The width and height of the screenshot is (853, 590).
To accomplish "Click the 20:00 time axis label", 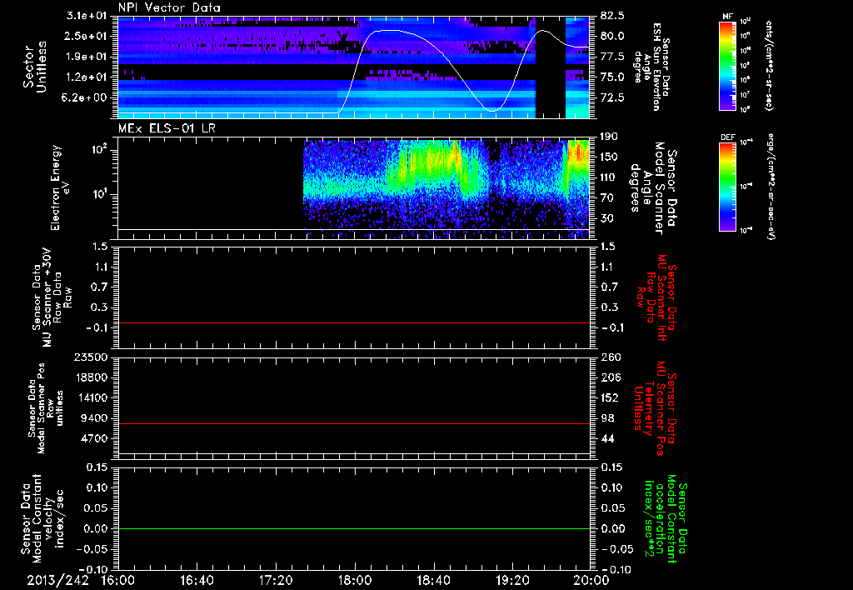I will 591,580.
